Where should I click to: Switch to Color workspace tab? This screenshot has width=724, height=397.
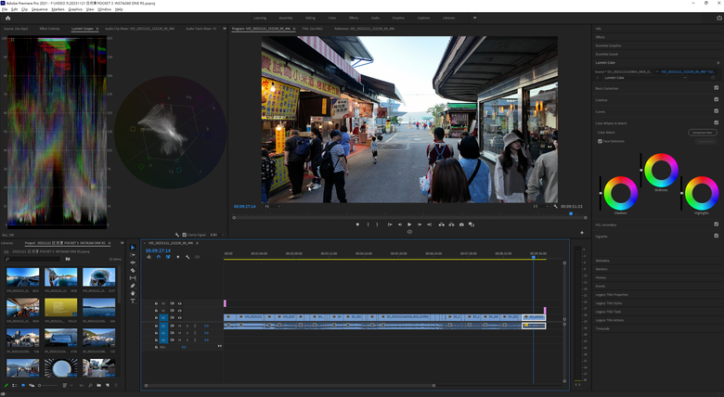tap(332, 18)
